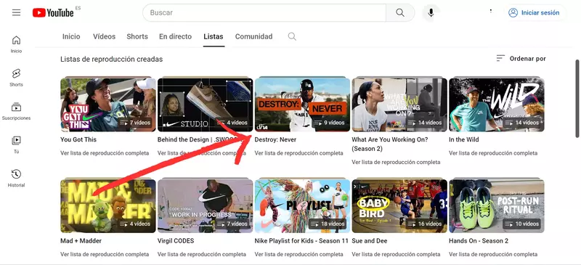
Task: Click the 7 vídeos badge on You Got This
Action: 135,123
